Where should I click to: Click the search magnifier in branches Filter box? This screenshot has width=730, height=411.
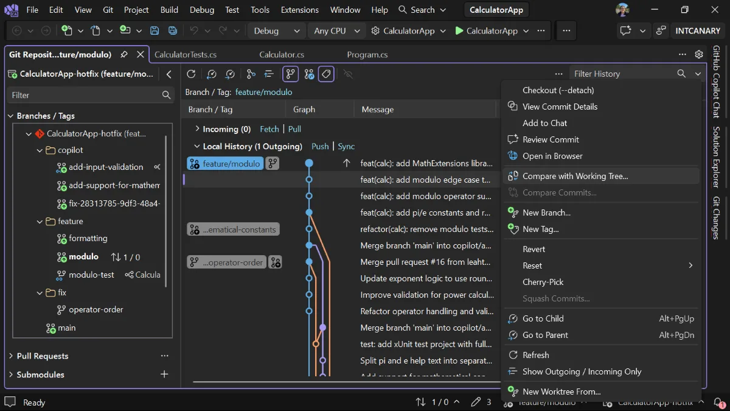166,95
